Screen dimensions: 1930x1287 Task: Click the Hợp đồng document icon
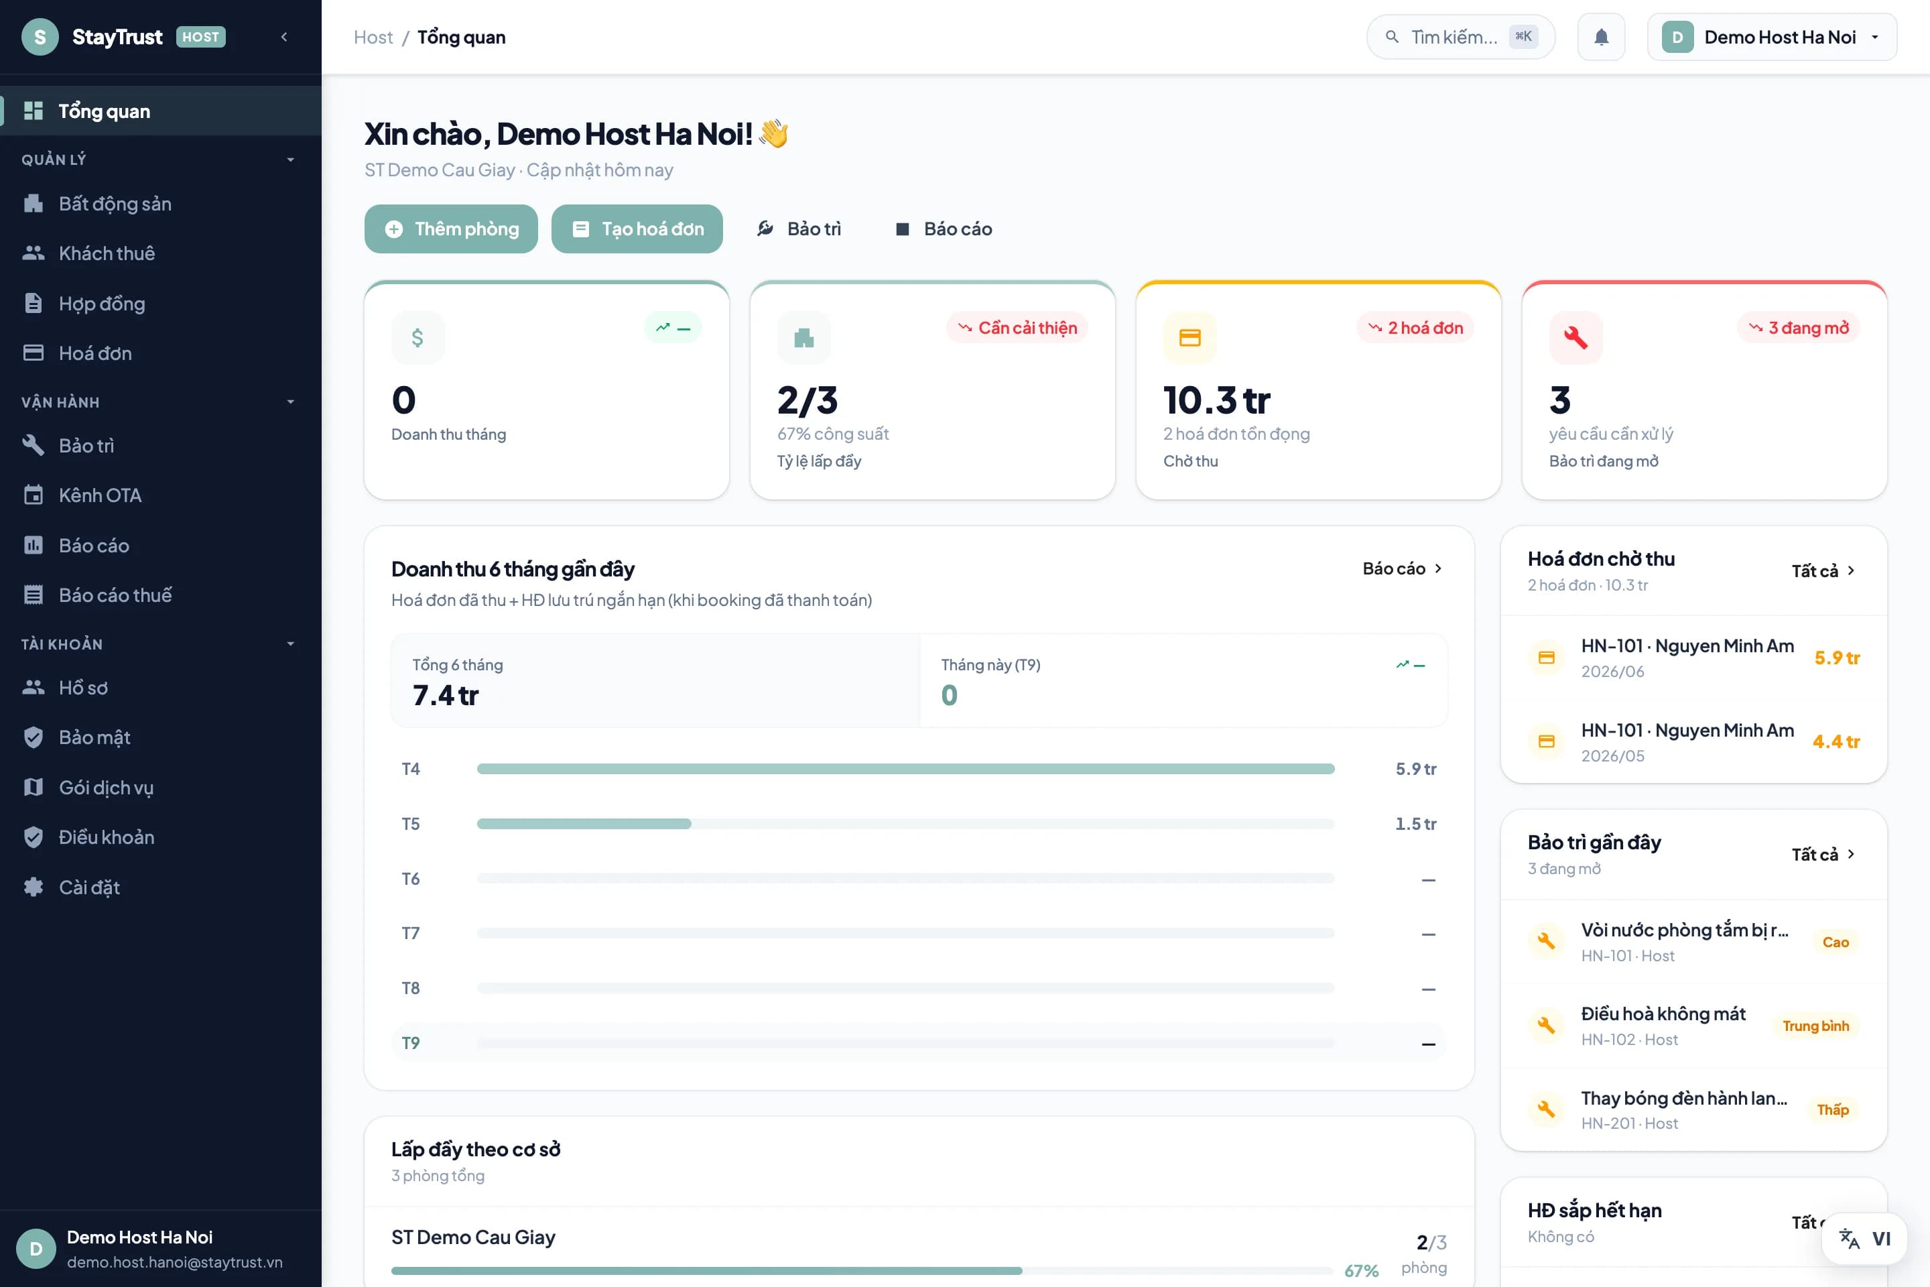tap(33, 303)
